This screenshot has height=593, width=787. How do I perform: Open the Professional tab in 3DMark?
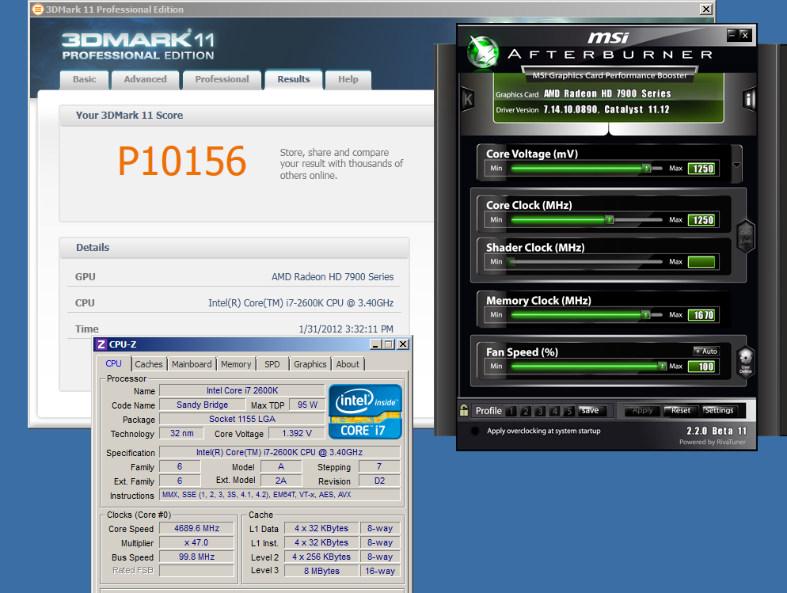click(222, 79)
